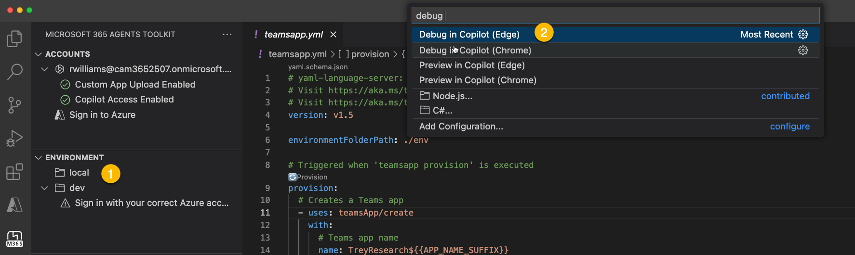The image size is (855, 255).
Task: Open the Run and Debug view
Action: (15, 139)
